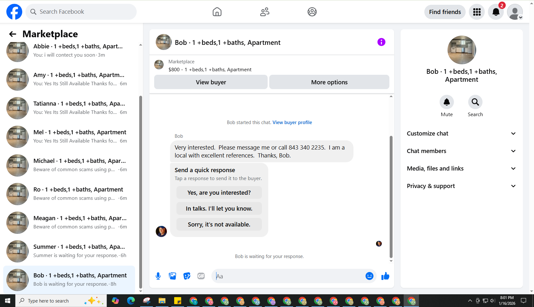Image resolution: width=534 pixels, height=307 pixels.
Task: Open the Michael conversation
Action: coord(69,165)
